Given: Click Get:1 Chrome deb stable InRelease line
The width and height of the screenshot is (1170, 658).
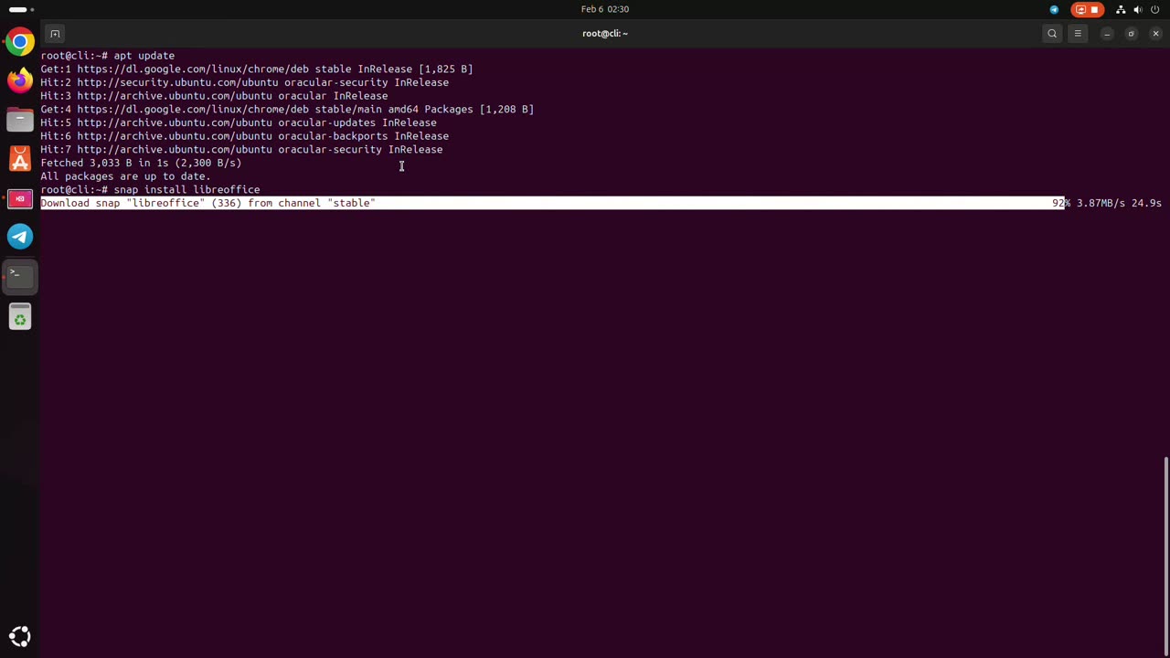Looking at the screenshot, I should (257, 69).
